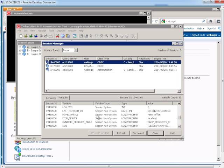
Task: Open Introduction to Oracle BI link
Action: coord(35,142)
